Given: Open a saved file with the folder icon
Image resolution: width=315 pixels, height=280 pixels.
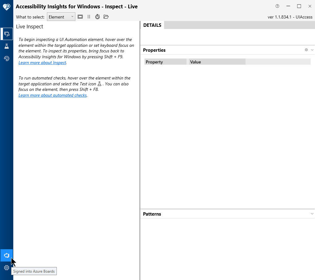Looking at the screenshot, I should pyautogui.click(x=106, y=17).
